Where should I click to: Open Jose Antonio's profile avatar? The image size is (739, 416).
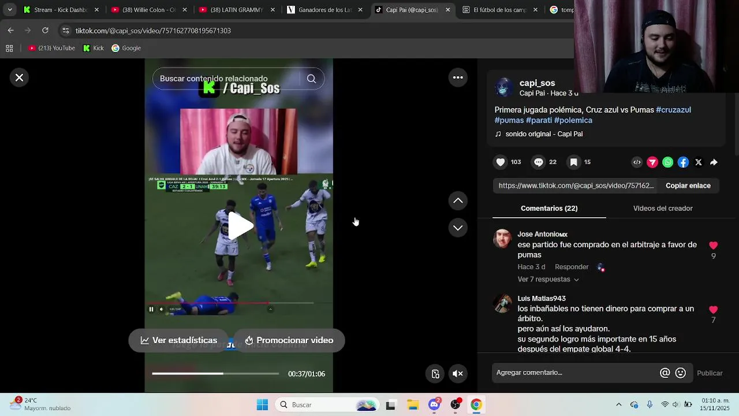[502, 239]
